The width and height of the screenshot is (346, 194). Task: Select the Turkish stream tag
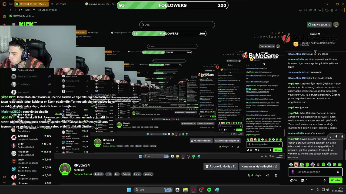point(99,174)
